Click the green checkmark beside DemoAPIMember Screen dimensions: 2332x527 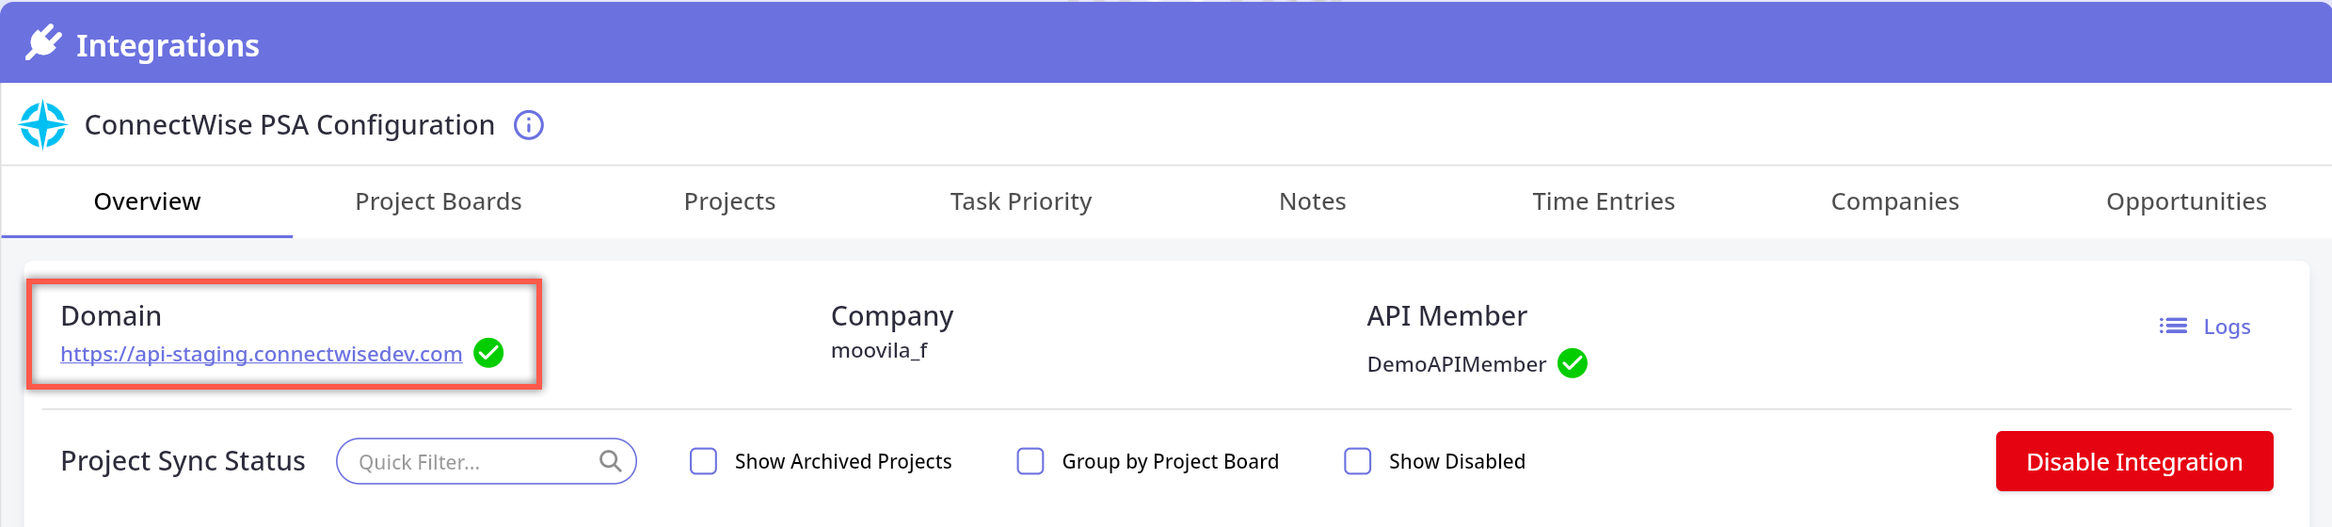click(1573, 363)
